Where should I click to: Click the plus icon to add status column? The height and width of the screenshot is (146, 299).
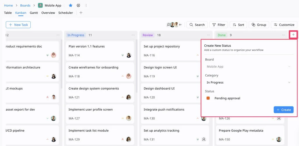coord(293,35)
